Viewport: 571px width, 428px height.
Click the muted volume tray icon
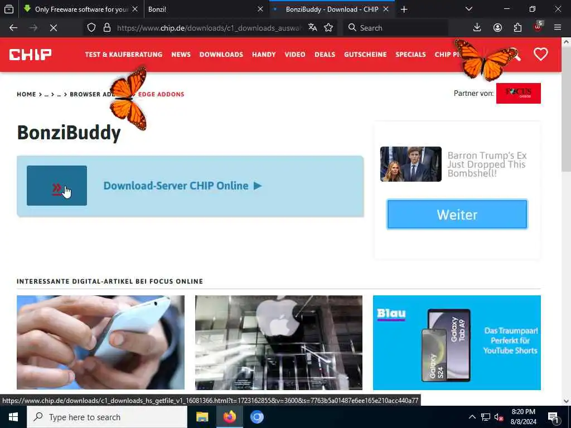coord(499,417)
